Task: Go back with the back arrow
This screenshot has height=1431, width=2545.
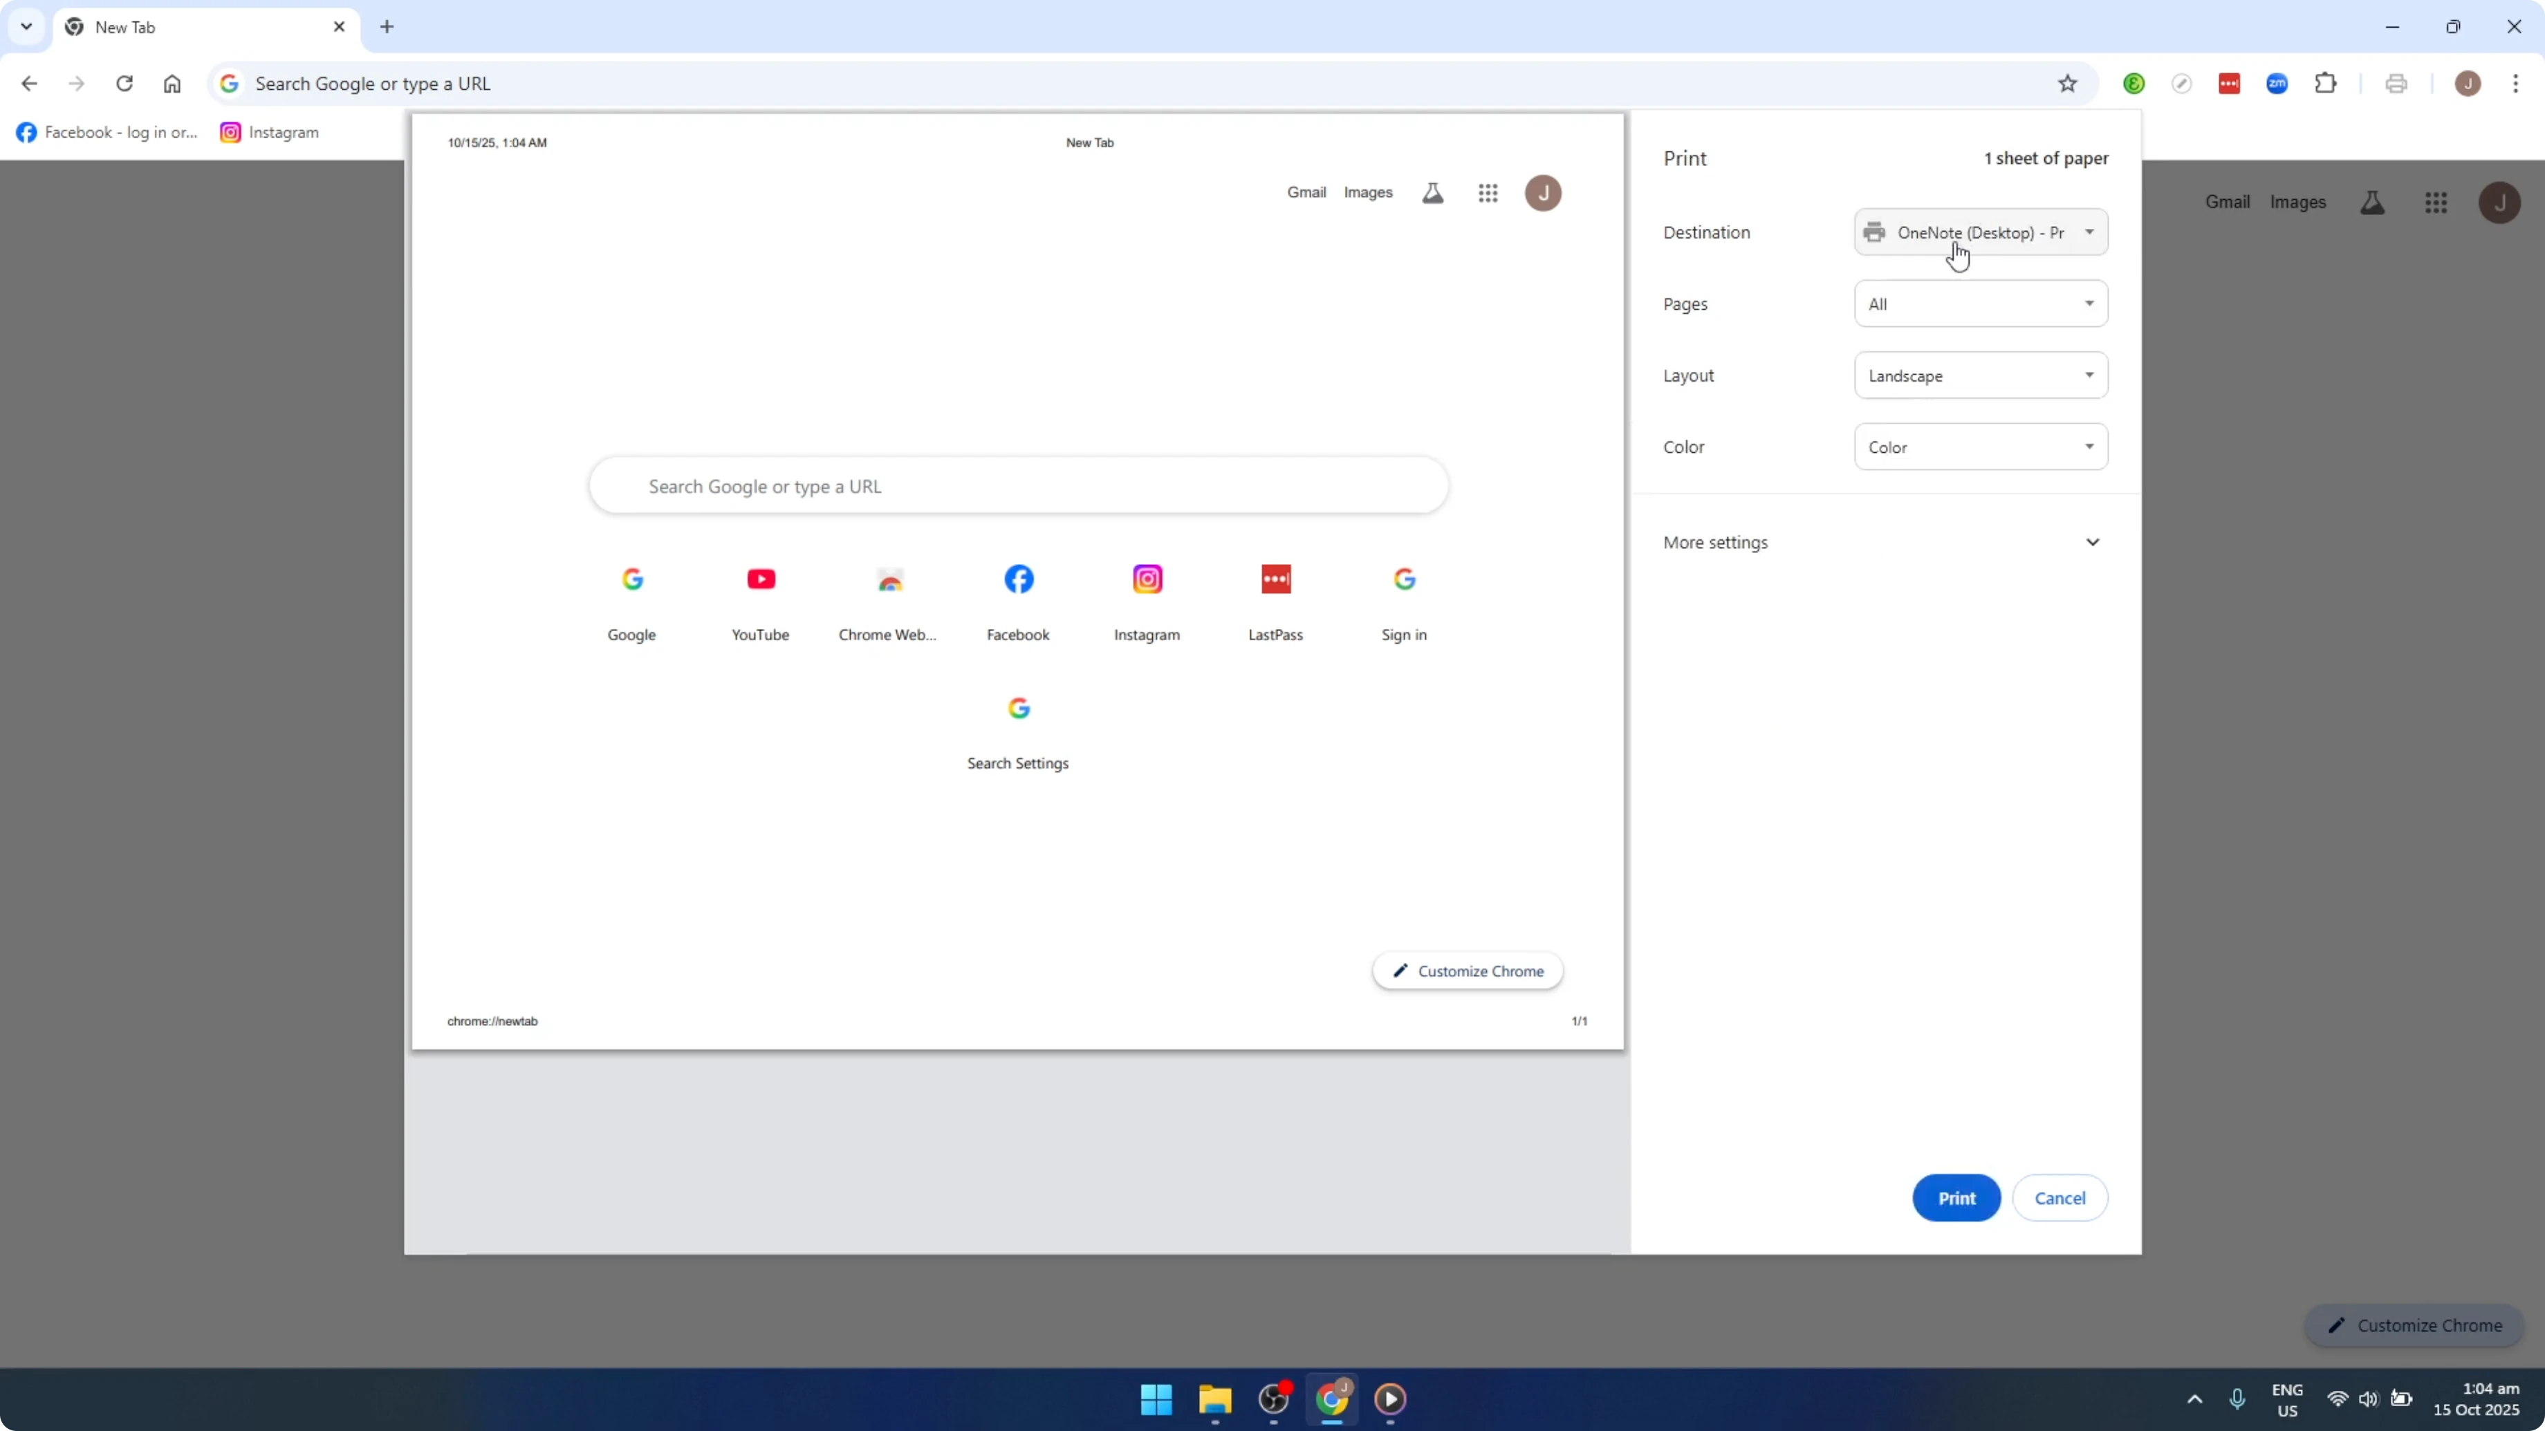Action: point(28,84)
